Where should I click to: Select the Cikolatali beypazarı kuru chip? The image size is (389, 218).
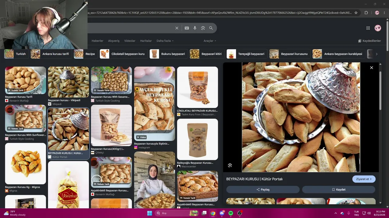(124, 54)
